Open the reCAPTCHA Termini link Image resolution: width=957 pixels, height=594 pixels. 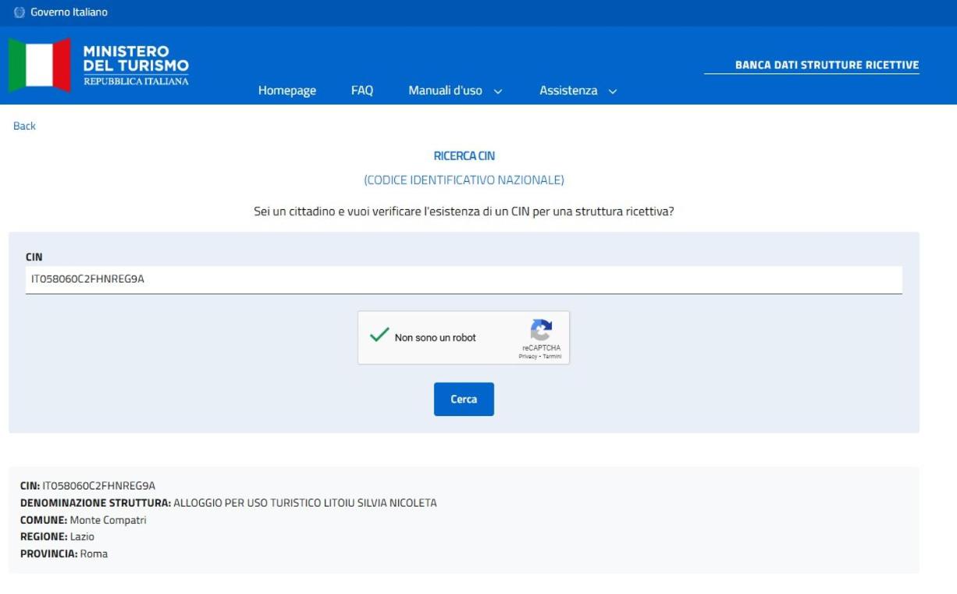551,356
